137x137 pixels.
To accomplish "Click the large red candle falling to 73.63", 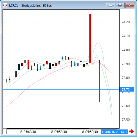I will 99,82.
